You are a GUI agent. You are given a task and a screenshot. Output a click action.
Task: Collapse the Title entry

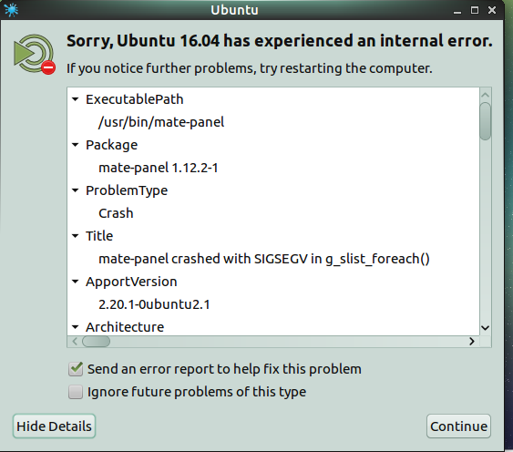pos(76,236)
